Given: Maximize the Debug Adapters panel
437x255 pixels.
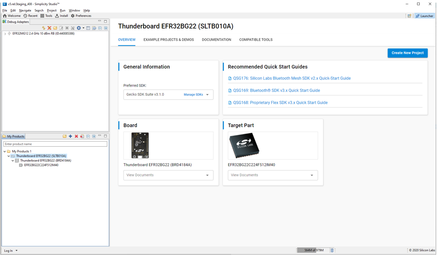Looking at the screenshot, I should (105, 21).
